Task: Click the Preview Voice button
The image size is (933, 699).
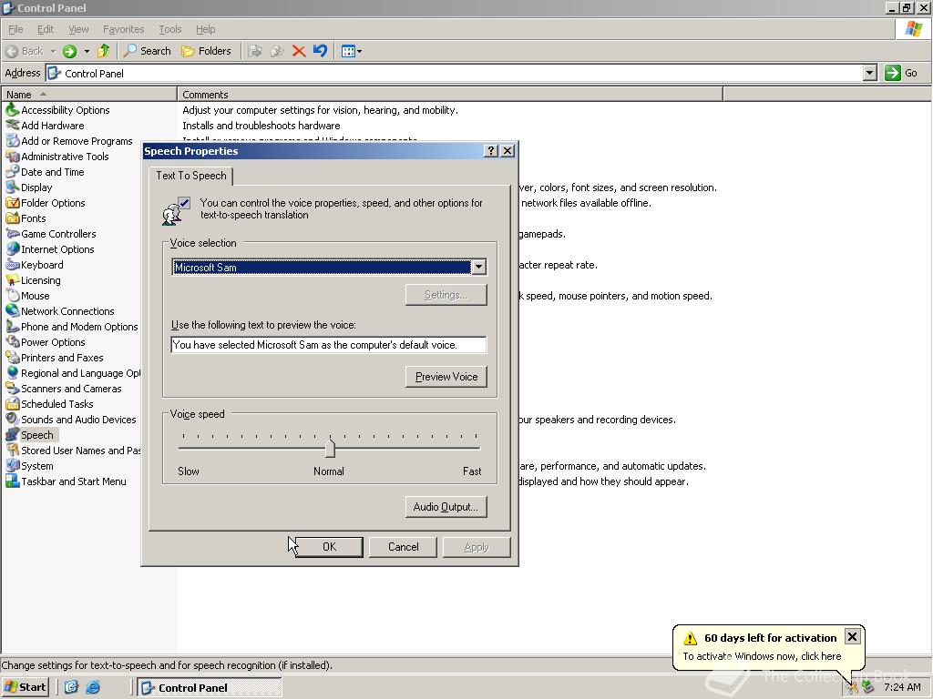Action: [446, 376]
